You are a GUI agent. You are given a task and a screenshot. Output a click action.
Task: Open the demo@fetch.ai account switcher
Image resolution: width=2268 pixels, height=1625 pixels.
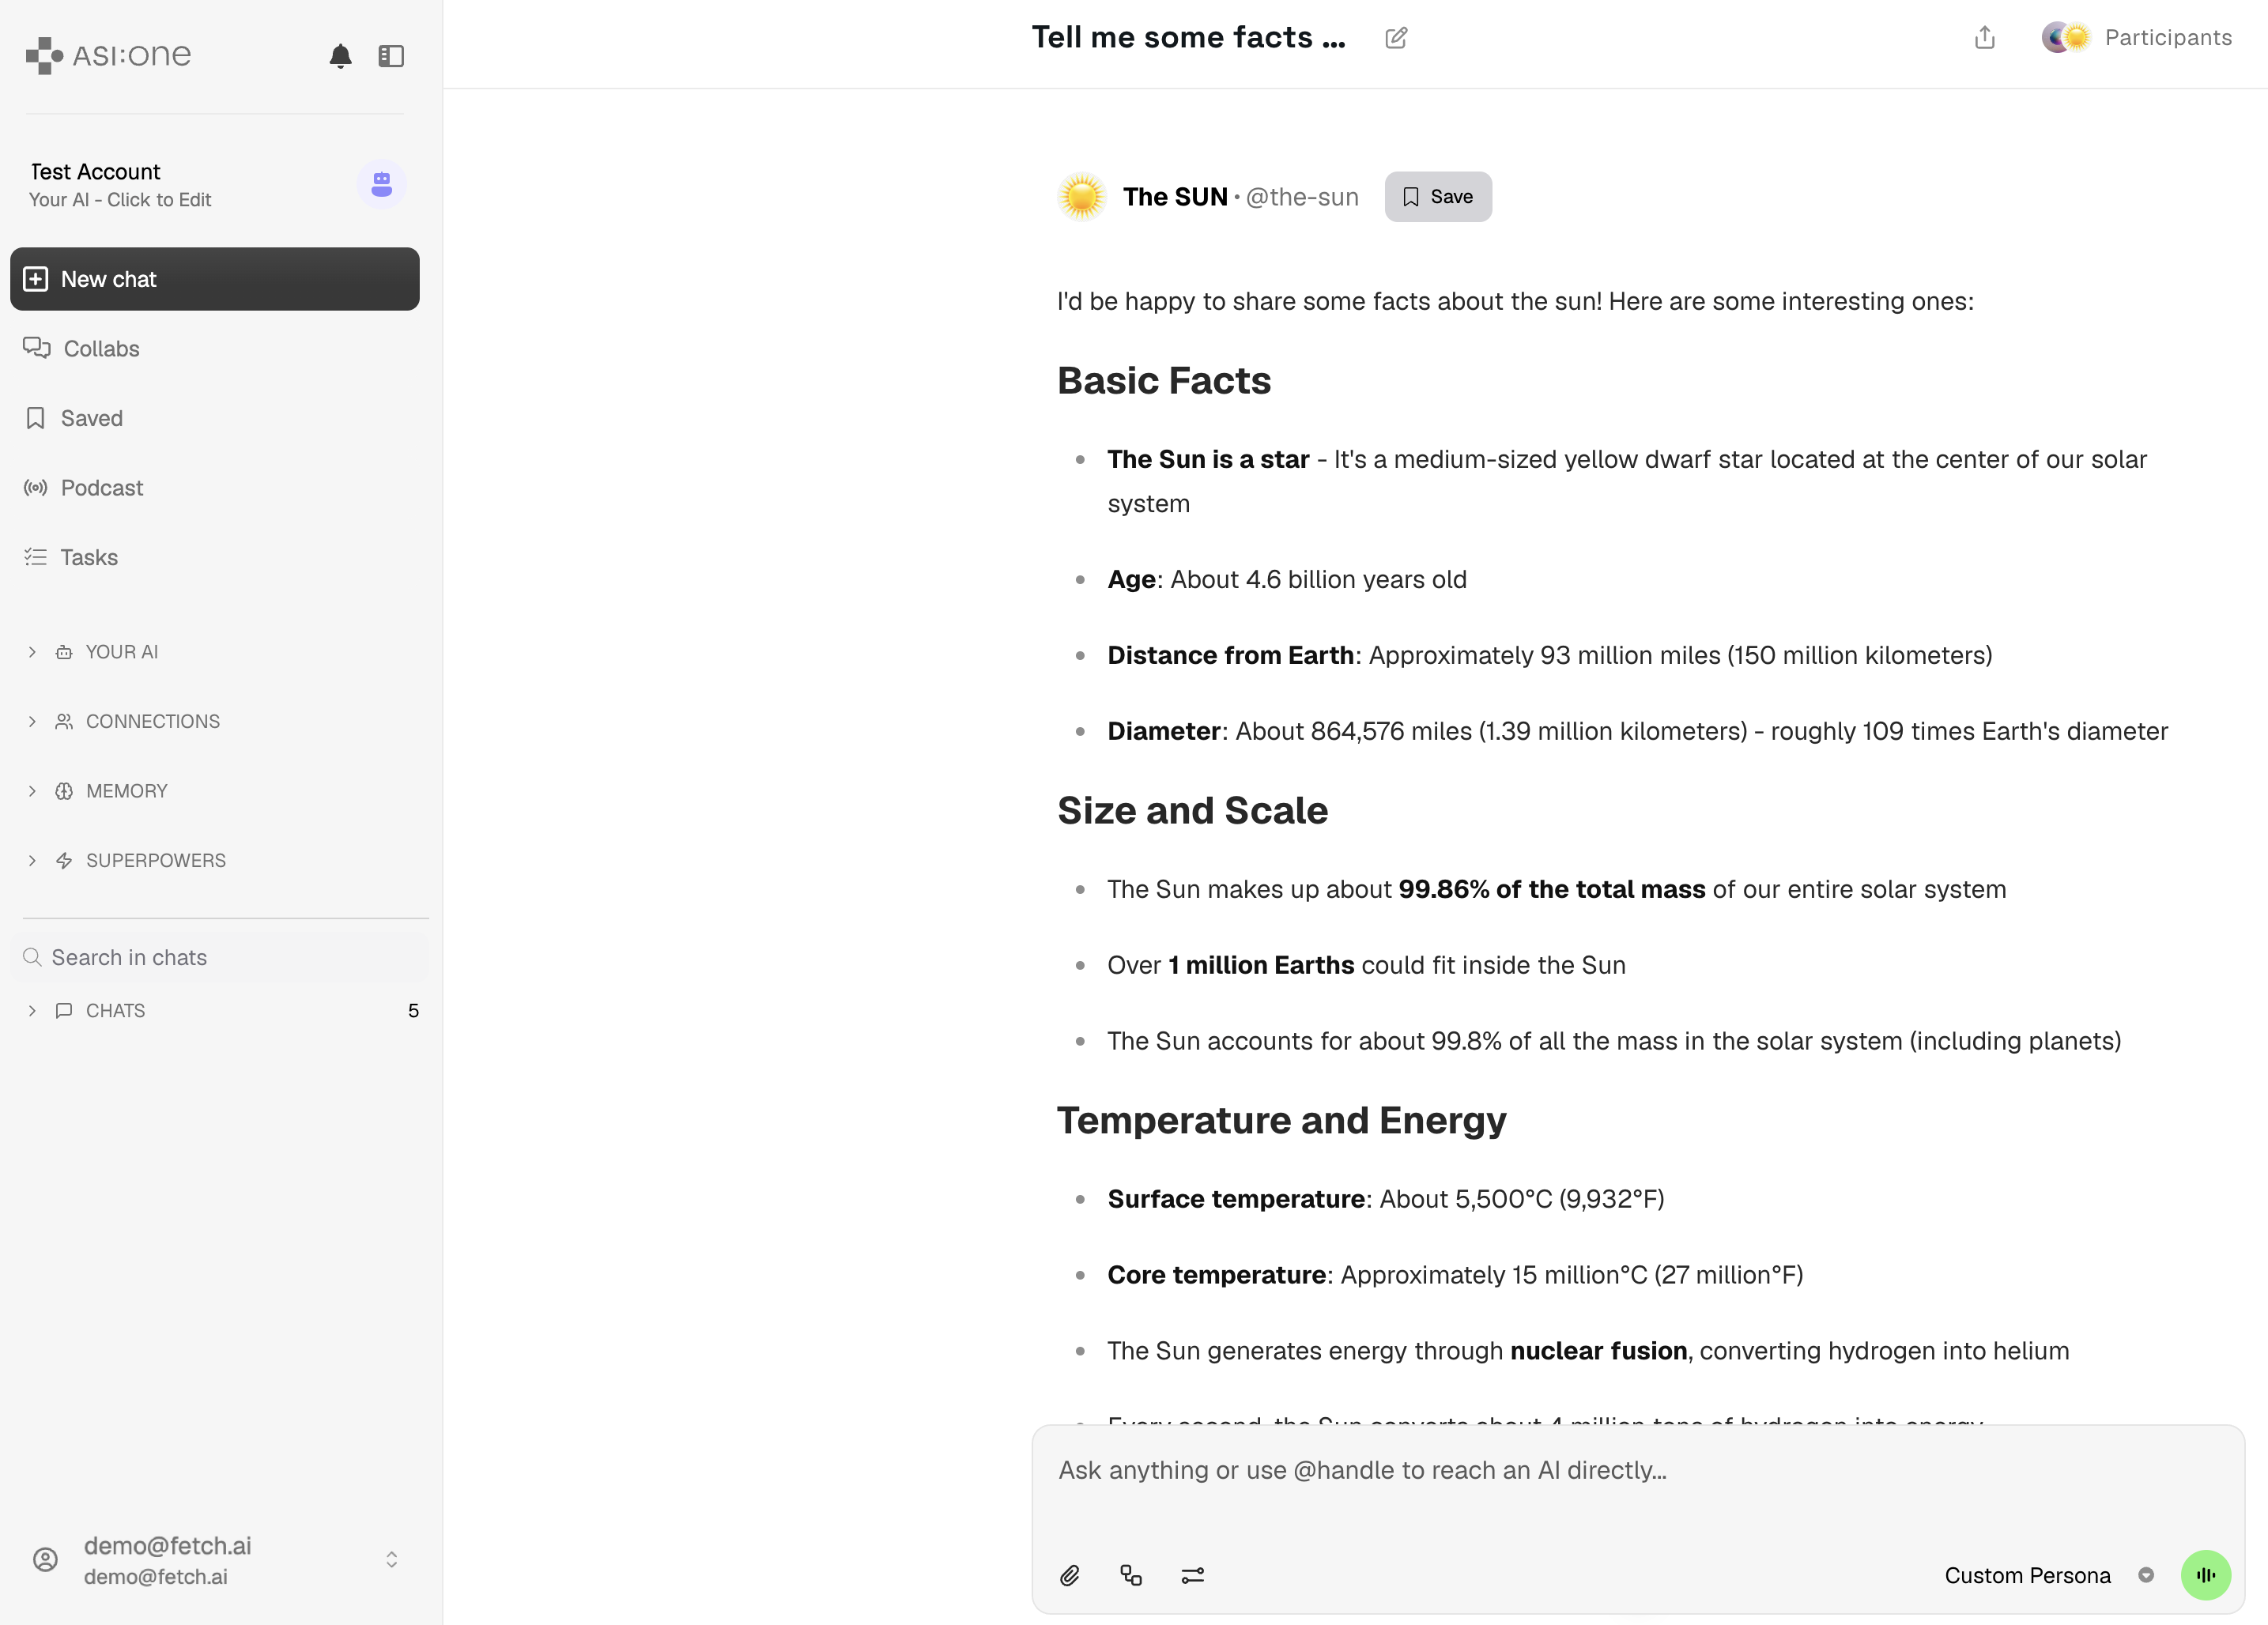point(391,1559)
